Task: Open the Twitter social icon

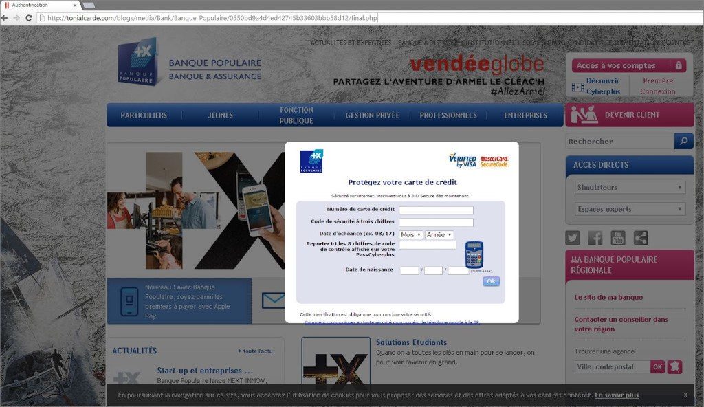Action: click(x=573, y=238)
